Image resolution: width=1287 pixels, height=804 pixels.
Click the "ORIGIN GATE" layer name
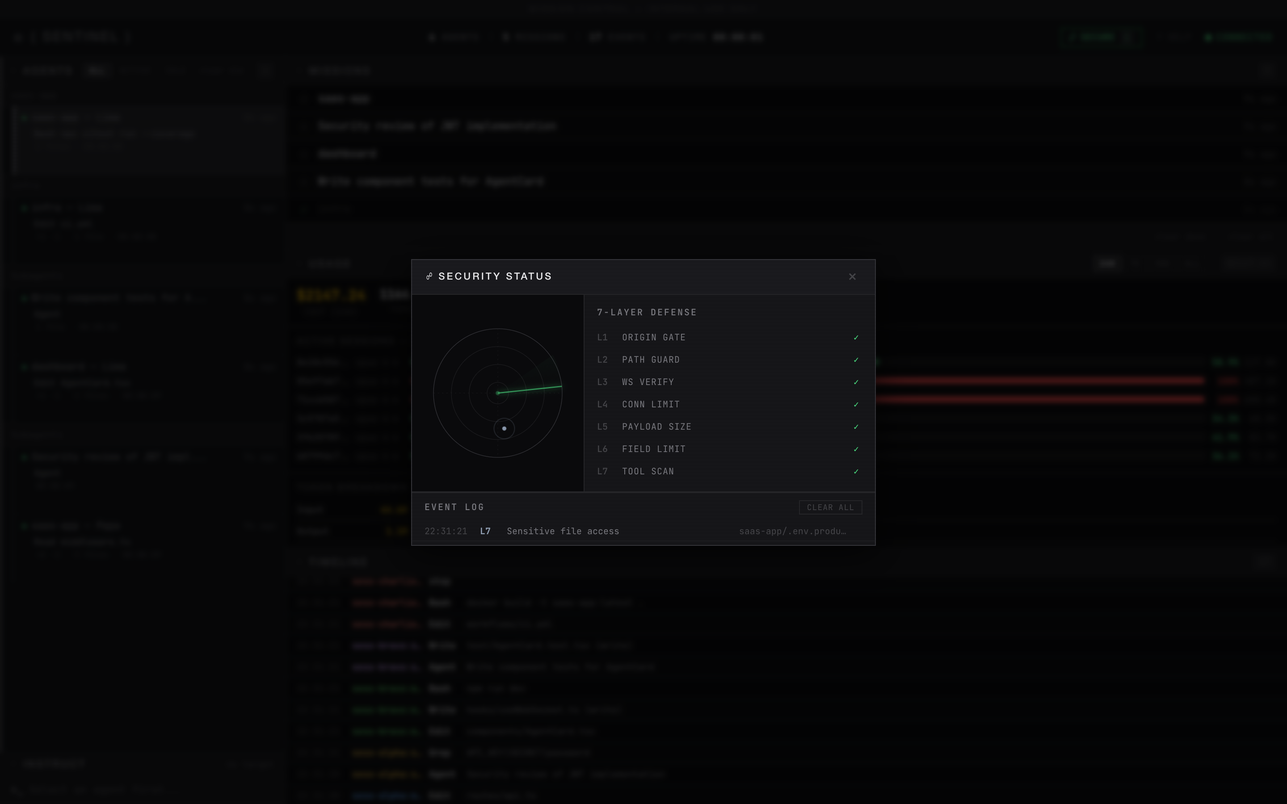[x=654, y=338]
